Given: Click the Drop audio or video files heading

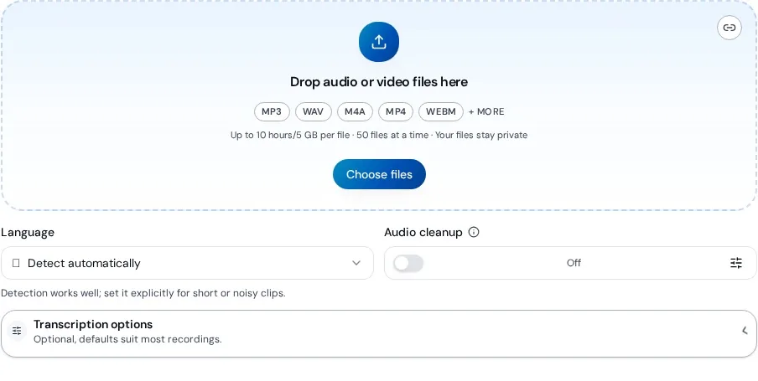Looking at the screenshot, I should (x=379, y=82).
